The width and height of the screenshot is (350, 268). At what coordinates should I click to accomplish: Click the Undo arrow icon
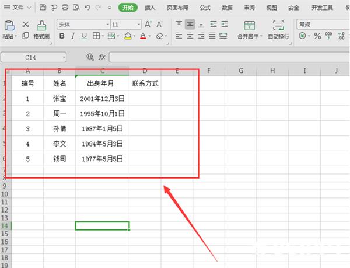[87, 8]
